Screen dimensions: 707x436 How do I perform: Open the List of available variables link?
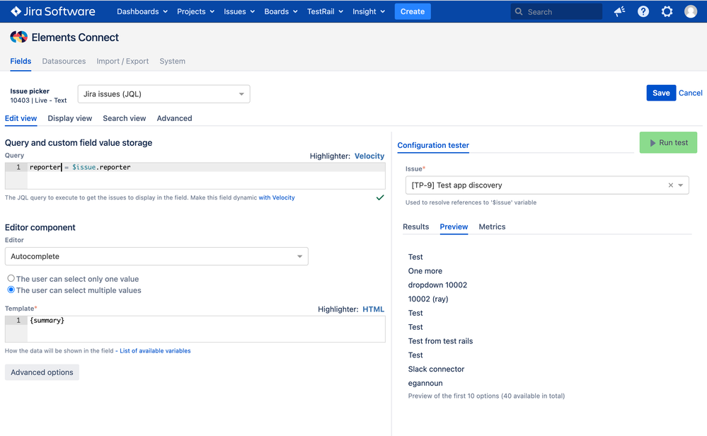pyautogui.click(x=155, y=351)
